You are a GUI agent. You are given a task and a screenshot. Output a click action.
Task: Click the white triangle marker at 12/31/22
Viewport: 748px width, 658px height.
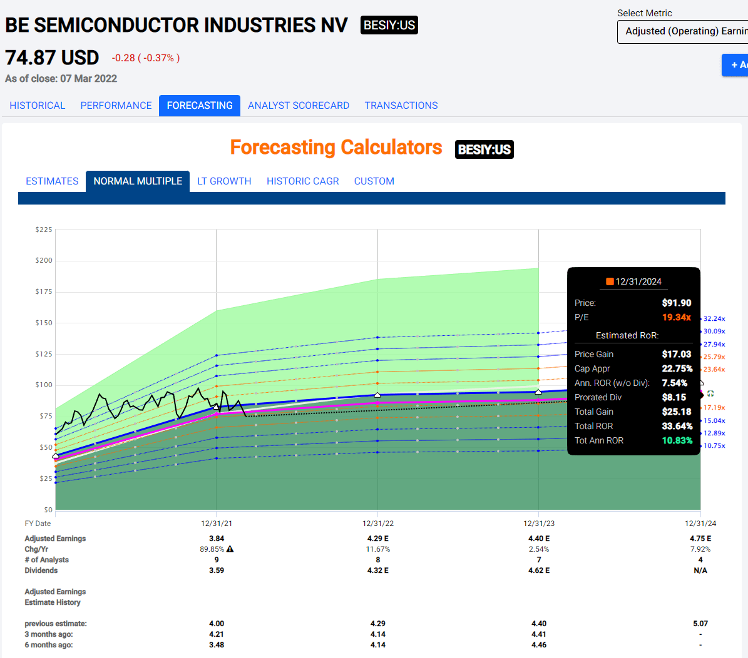377,395
